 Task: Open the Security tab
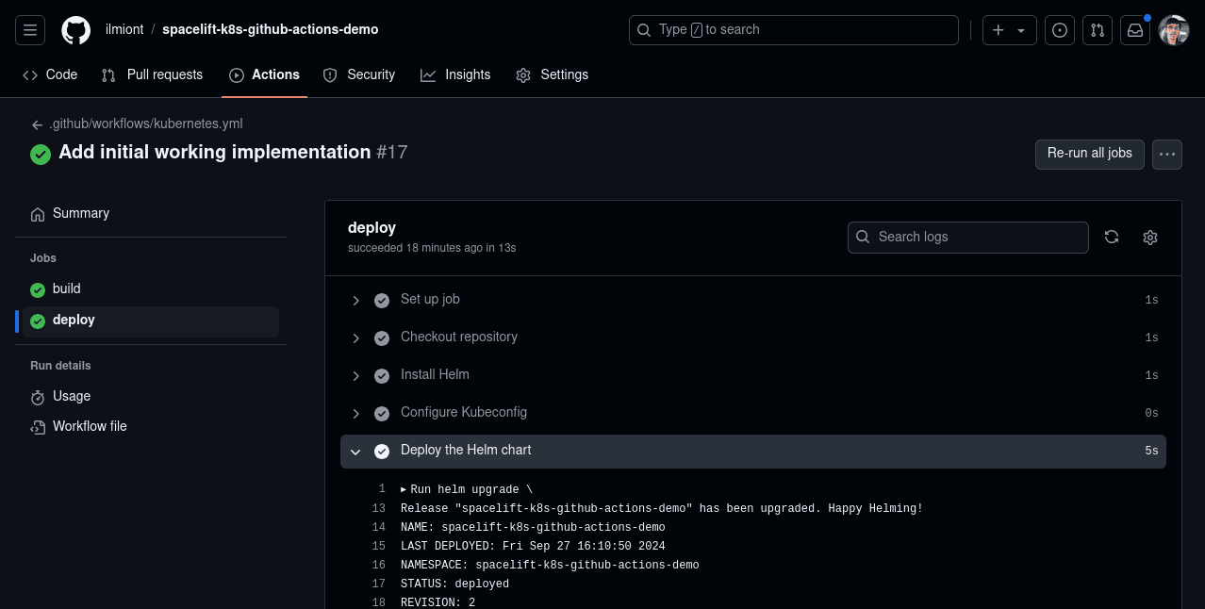(358, 74)
